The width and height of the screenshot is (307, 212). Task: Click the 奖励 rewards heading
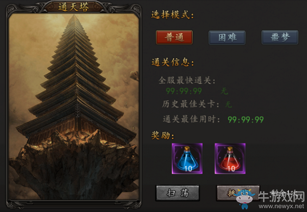click(163, 135)
